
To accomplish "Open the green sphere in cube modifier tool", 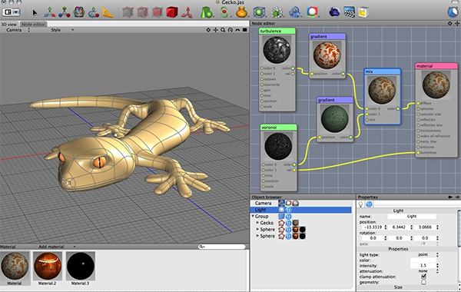I will click(x=260, y=12).
